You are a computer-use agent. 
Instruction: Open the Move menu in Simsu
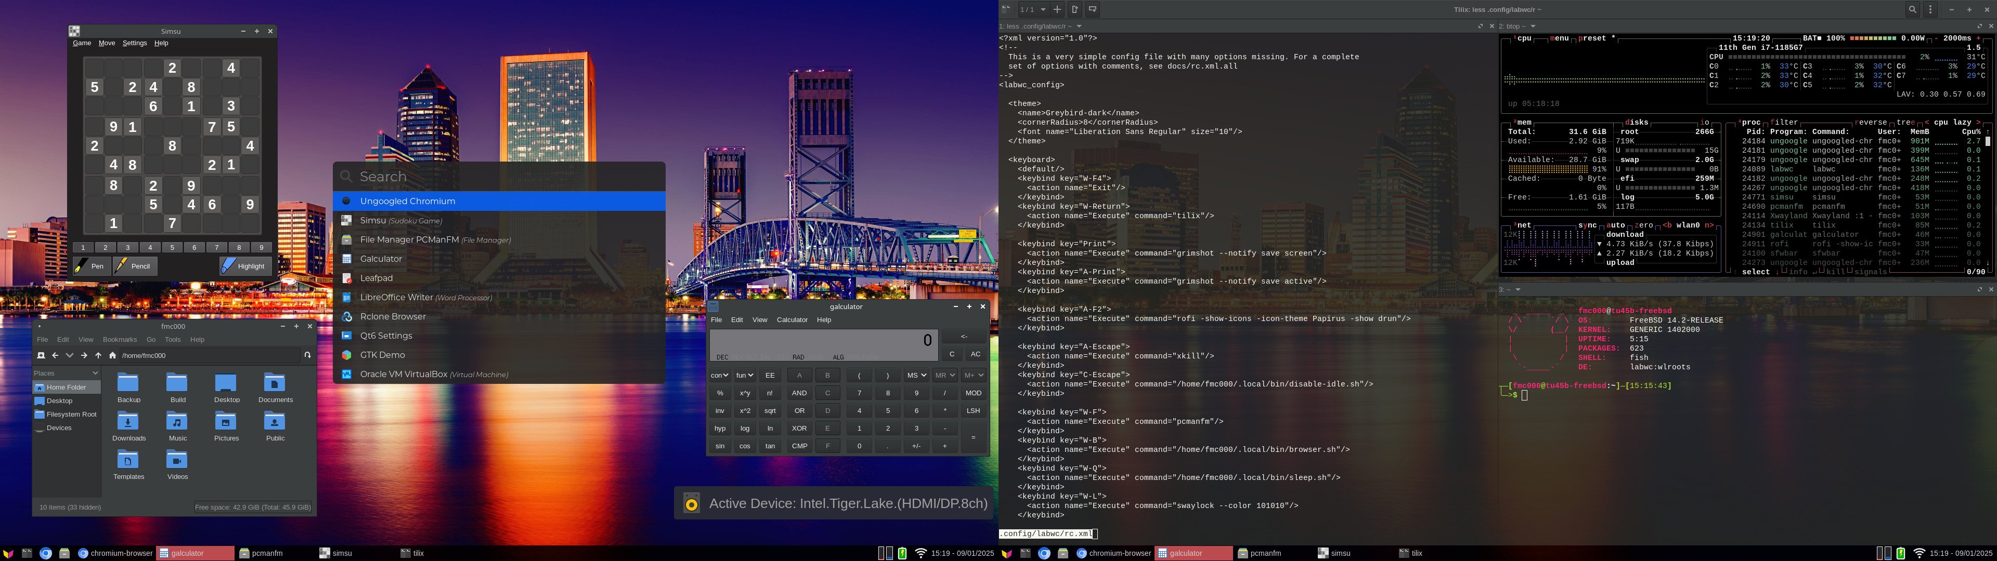[x=107, y=44]
